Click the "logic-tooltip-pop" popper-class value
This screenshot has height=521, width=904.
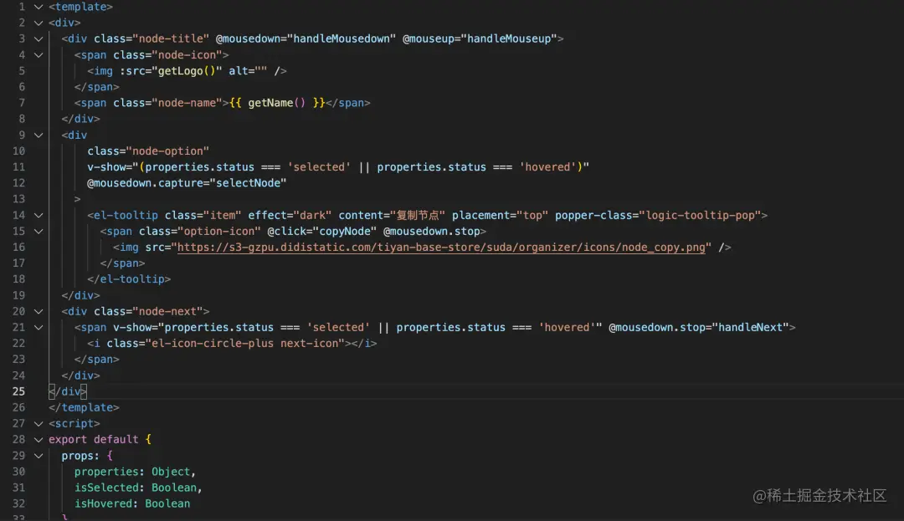coord(700,215)
